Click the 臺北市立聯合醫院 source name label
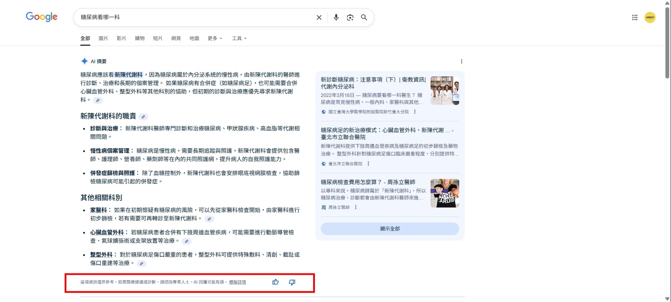 345,164
